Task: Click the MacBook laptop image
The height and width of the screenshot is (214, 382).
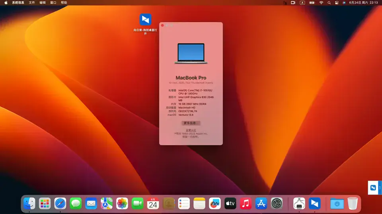Action: pyautogui.click(x=191, y=53)
